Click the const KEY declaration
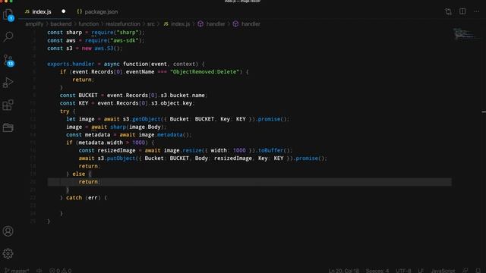Screen dimensions: 486x273 point(74,103)
